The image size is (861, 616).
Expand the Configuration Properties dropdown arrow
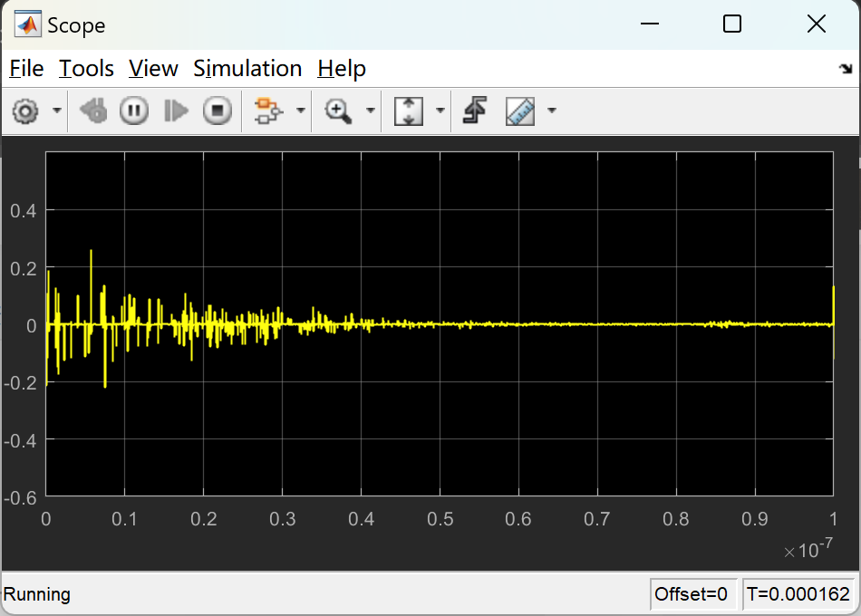click(x=56, y=111)
